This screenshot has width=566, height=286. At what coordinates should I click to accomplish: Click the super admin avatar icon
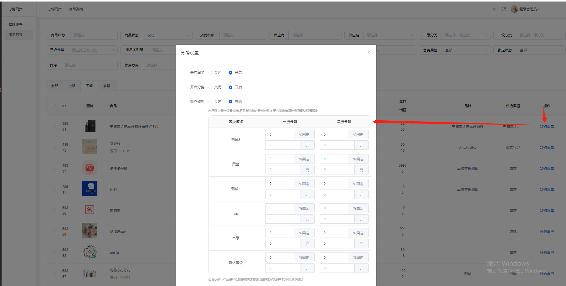(514, 9)
